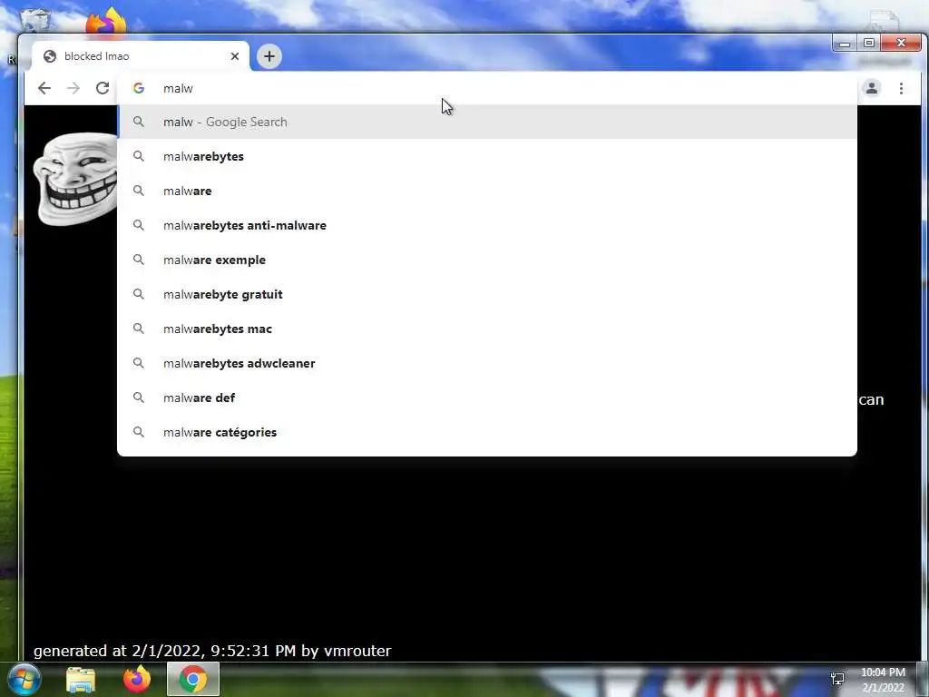The image size is (929, 697).
Task: Choose 'malw - Google Search' suggestion
Action: tap(487, 122)
